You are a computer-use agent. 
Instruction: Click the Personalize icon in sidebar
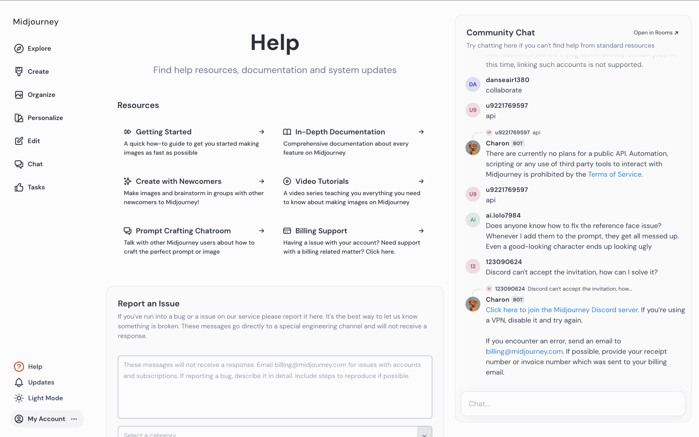[x=19, y=118]
